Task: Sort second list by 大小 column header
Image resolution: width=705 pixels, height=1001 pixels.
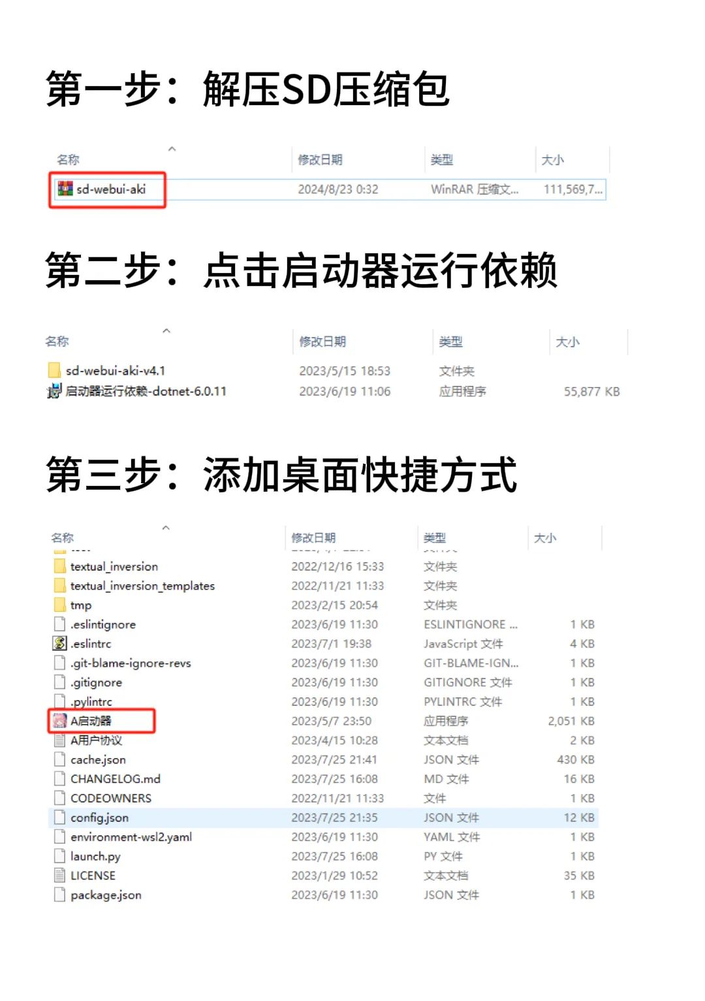Action: coord(567,342)
